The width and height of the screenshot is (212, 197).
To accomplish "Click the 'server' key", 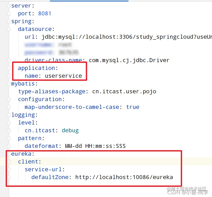I will point(21,6).
